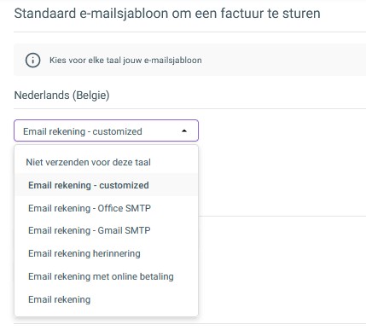
Task: Select the 'Email rekening - Gmail SMTP' option
Action: click(106, 230)
